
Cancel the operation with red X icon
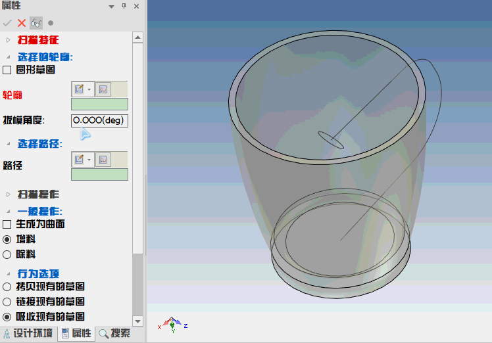point(22,23)
